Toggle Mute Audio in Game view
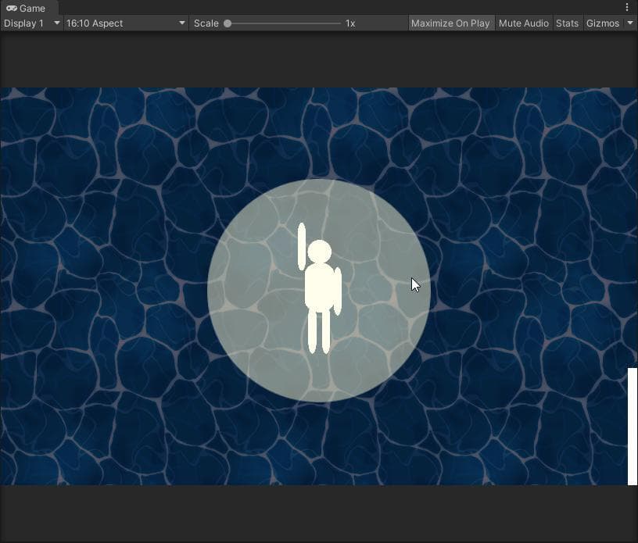Screen dimensions: 638x543 click(x=524, y=23)
